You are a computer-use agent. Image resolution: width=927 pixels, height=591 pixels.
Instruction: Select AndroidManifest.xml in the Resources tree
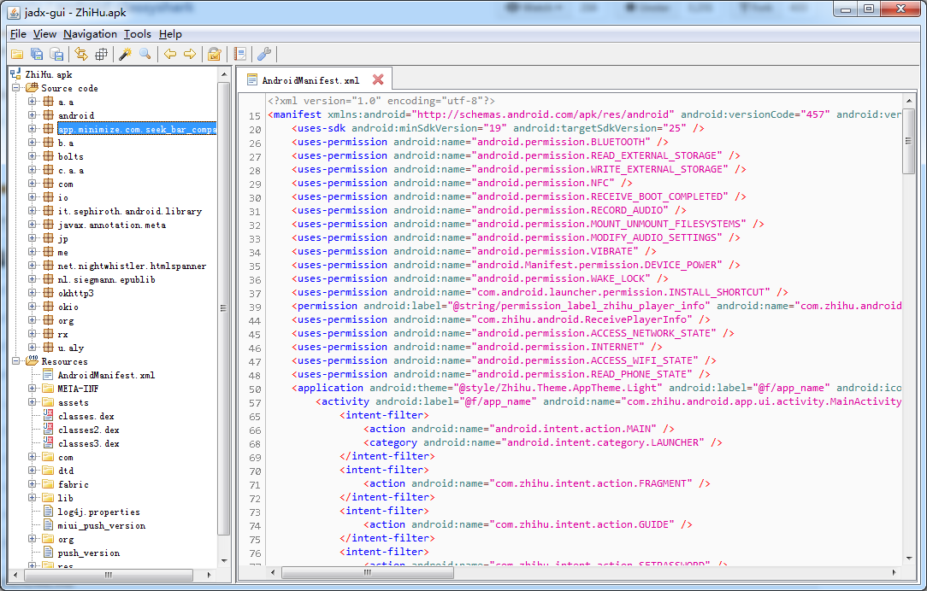[x=106, y=375]
